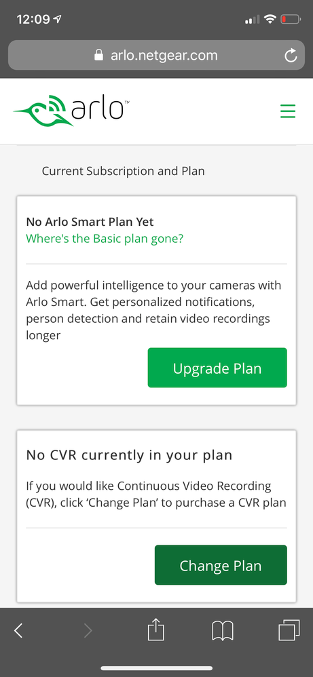Reload the page with refresh icon

click(x=291, y=55)
